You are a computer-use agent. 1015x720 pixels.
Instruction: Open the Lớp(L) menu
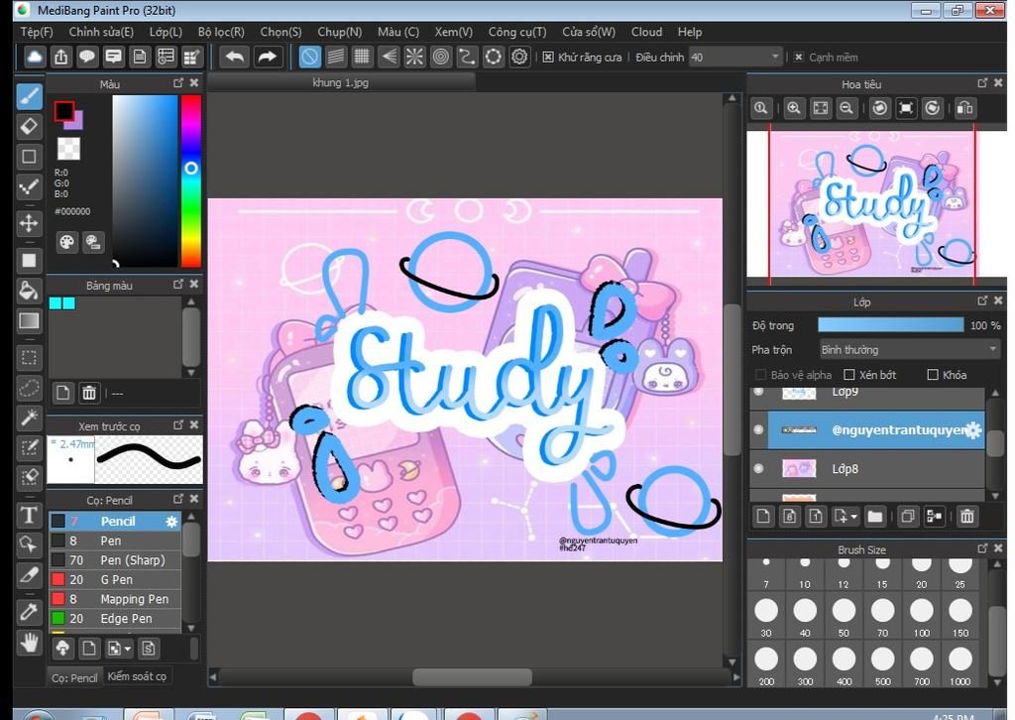click(x=166, y=32)
